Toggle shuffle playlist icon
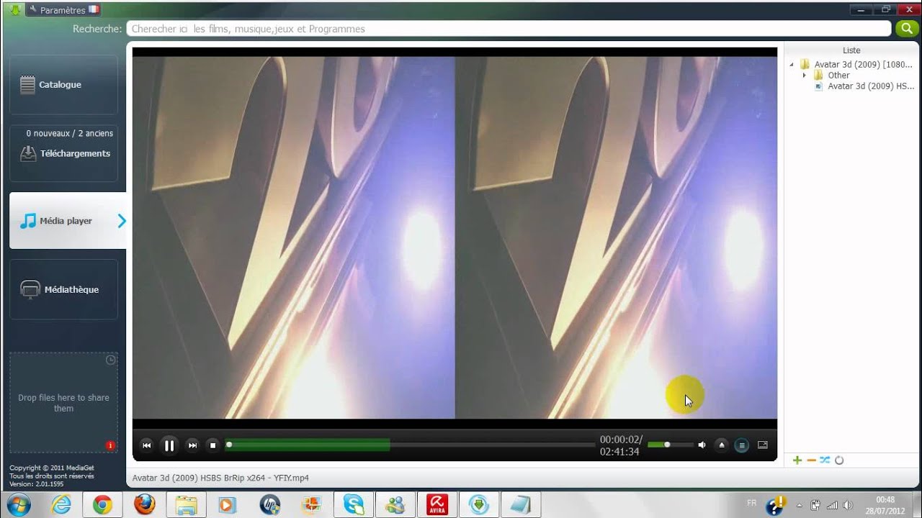The height and width of the screenshot is (518, 922). [x=825, y=460]
